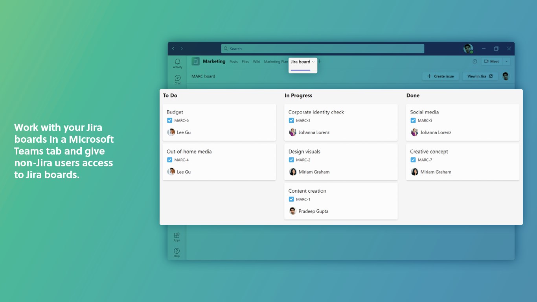Open the Out-of-home media card title
537x302 pixels.
[x=189, y=151]
